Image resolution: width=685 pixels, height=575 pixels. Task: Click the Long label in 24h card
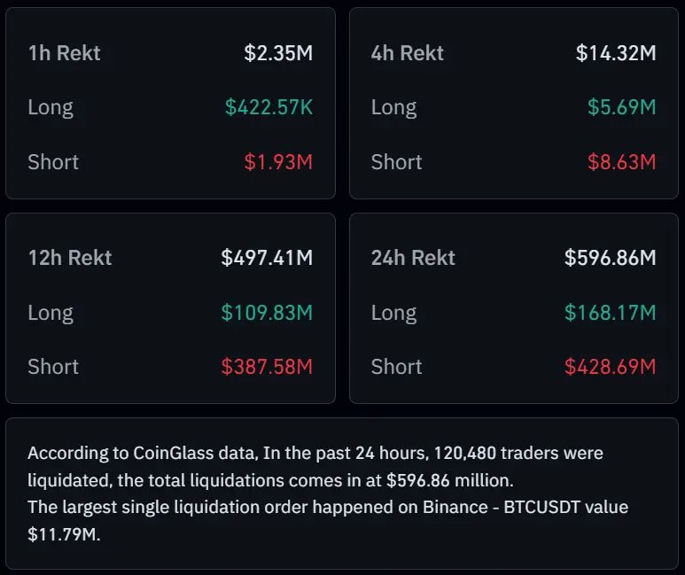393,313
